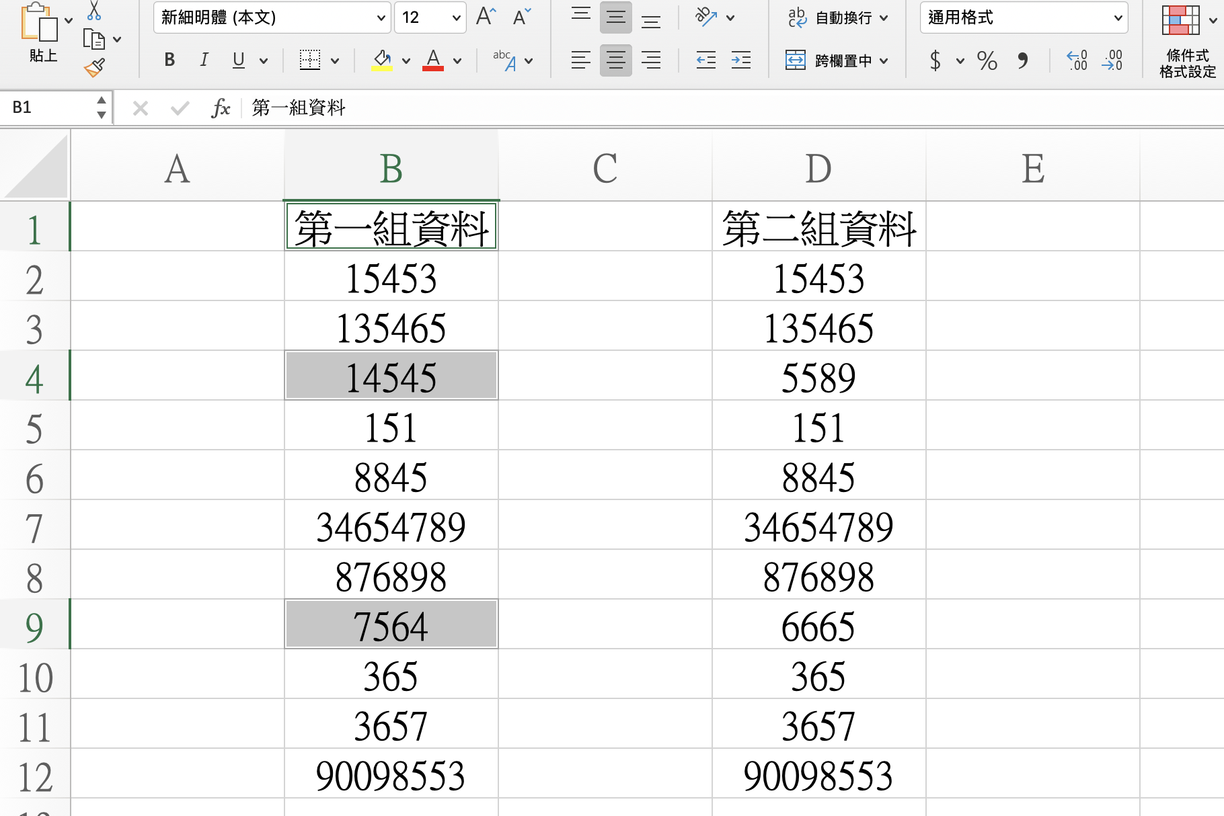This screenshot has height=816, width=1224.
Task: Open the fill color swatch picker
Action: point(406,60)
